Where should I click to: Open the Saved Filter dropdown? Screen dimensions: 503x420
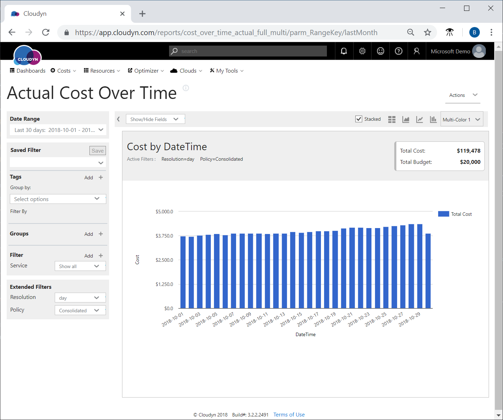click(58, 162)
